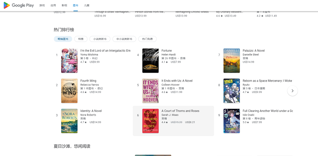Click the Reimagining Chronic Illness title
The image size is (318, 156).
click(192, 12)
